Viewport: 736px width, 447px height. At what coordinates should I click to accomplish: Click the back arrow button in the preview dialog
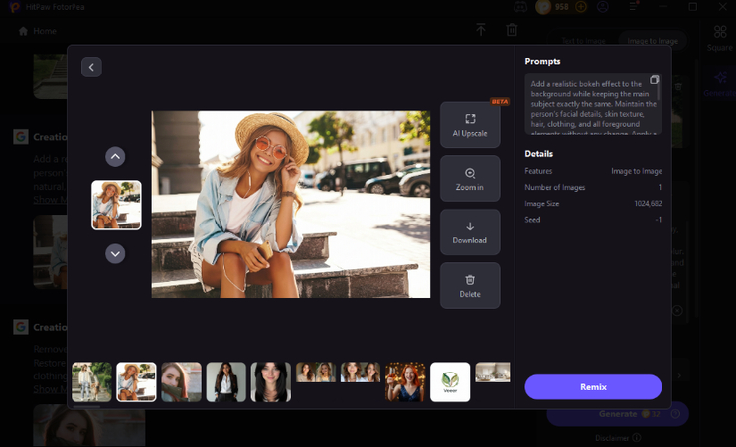[x=91, y=68]
